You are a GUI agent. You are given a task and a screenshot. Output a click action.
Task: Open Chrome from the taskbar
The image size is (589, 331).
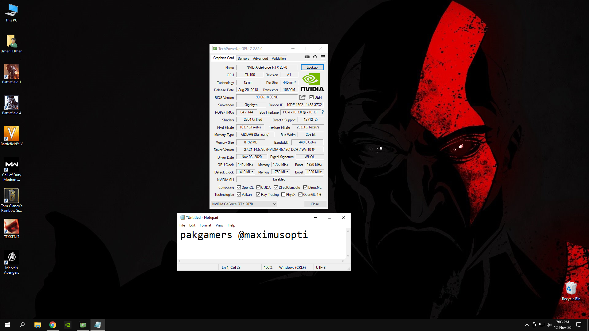(53, 325)
